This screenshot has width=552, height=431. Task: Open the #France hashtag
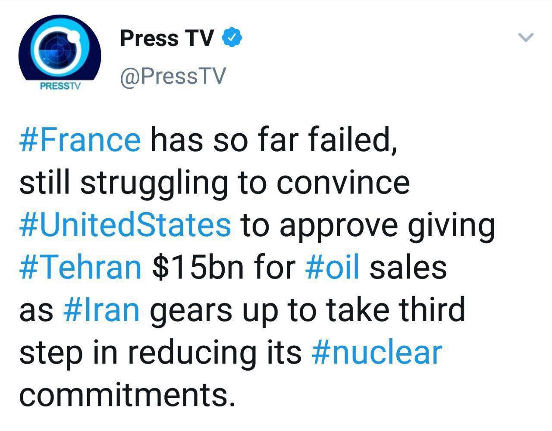[x=80, y=141]
